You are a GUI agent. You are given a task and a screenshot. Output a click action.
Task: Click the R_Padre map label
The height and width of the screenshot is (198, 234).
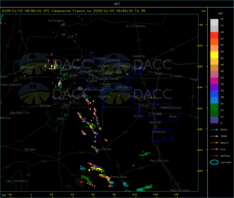point(149,98)
